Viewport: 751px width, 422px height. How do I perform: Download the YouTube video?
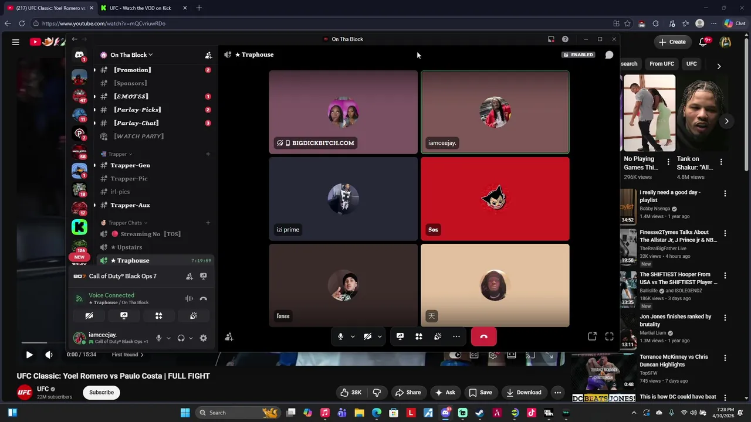click(524, 393)
